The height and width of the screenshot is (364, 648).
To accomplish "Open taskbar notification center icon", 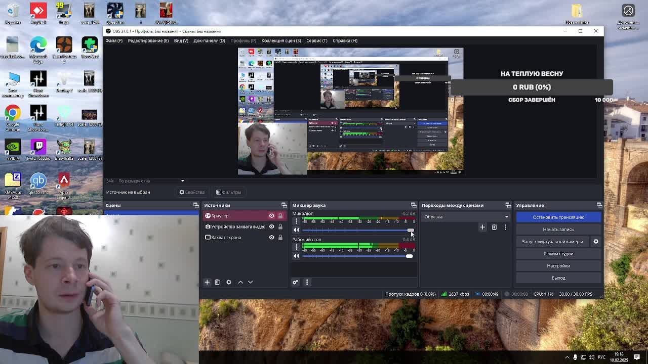I will pyautogui.click(x=637, y=357).
